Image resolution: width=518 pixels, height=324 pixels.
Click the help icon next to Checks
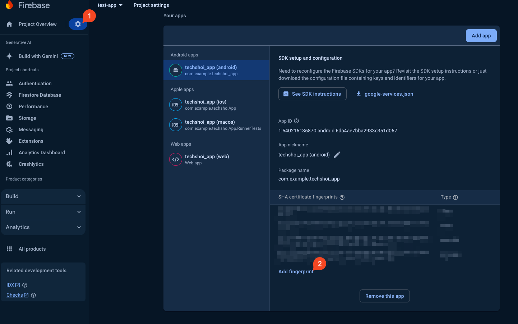pos(33,295)
